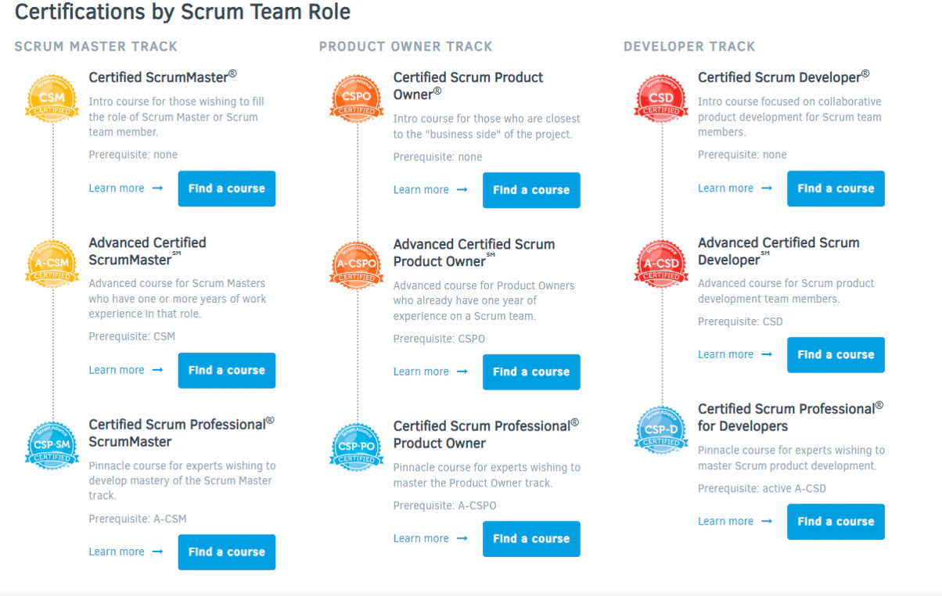Click the Advanced Certified ScrumMaster title
942x596 pixels.
pos(148,251)
